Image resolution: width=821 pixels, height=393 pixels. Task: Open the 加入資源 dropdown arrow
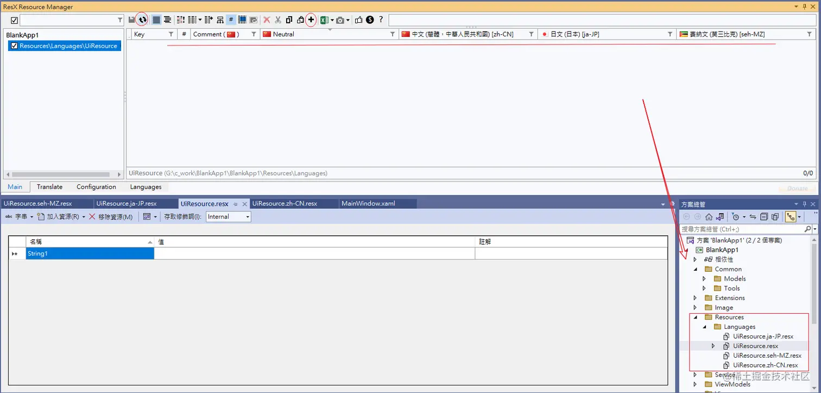point(84,217)
